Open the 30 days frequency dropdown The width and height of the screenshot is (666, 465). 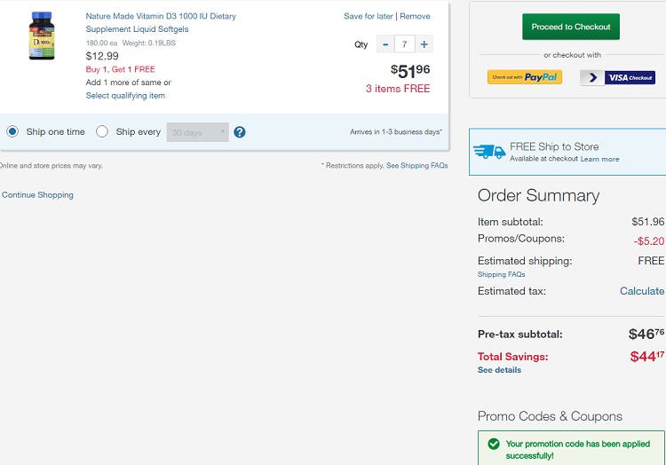tap(197, 132)
